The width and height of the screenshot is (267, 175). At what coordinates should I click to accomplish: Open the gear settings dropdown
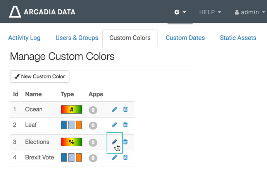[x=180, y=12]
